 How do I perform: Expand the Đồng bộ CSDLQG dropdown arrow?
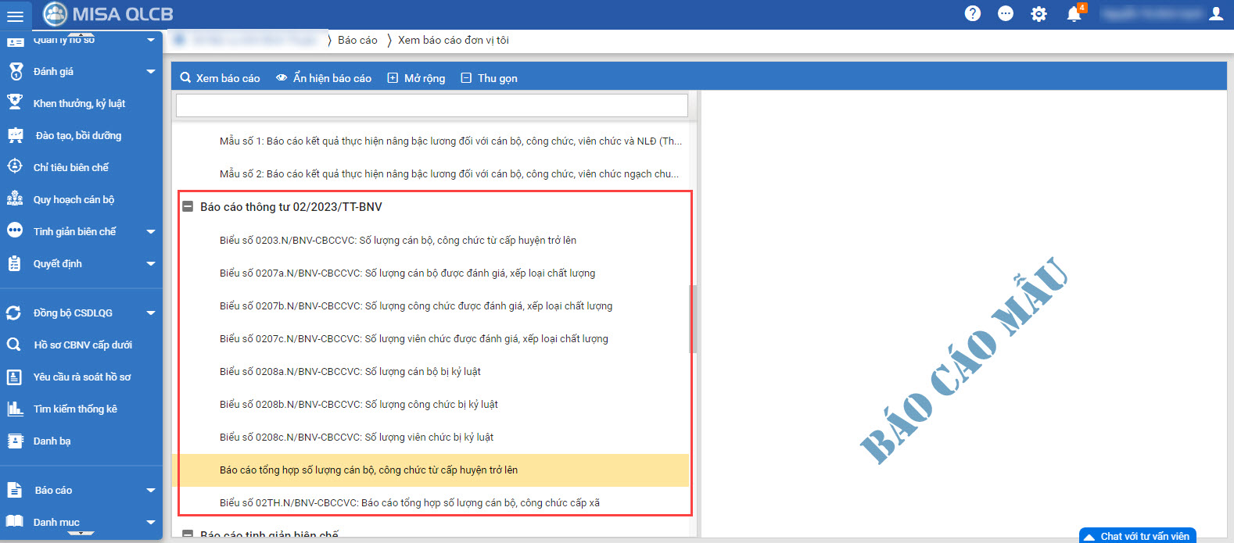pyautogui.click(x=151, y=313)
